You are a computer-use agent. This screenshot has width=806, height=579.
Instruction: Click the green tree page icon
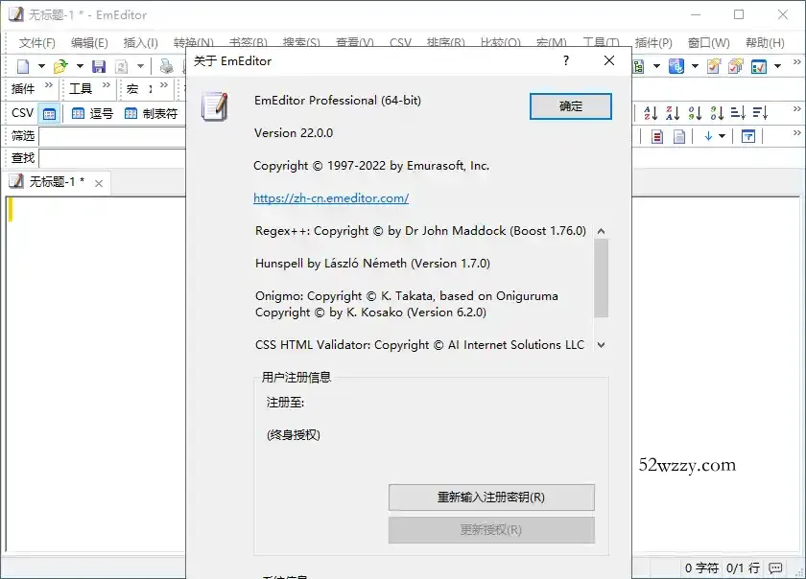[638, 66]
